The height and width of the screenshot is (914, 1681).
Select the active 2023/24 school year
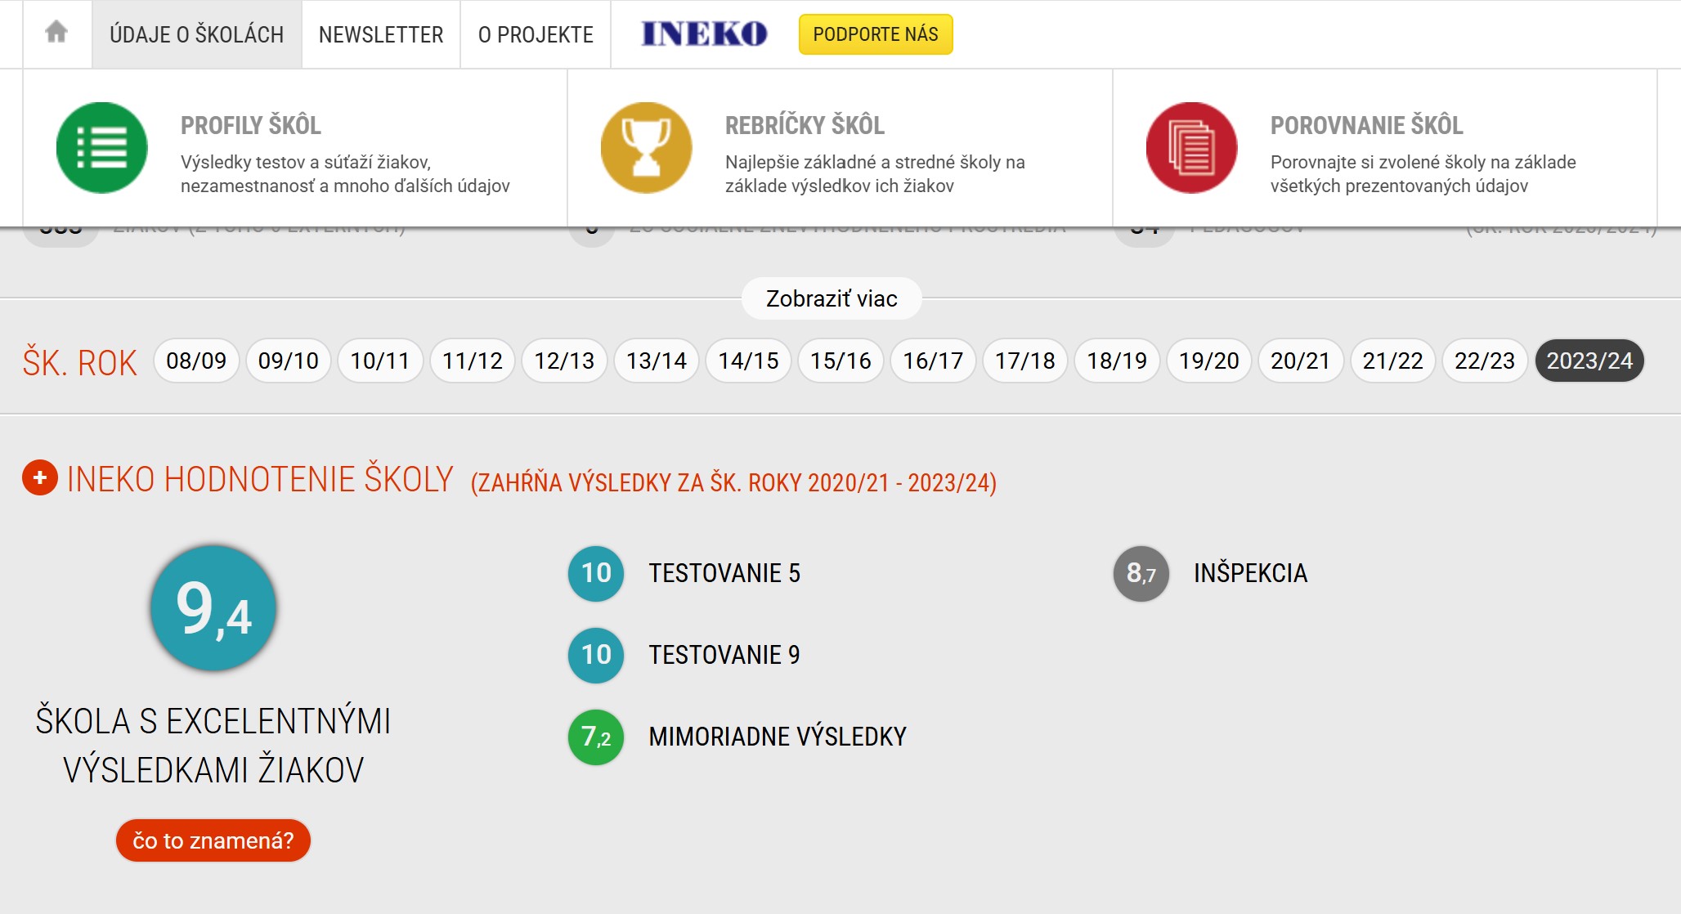pyautogui.click(x=1589, y=361)
